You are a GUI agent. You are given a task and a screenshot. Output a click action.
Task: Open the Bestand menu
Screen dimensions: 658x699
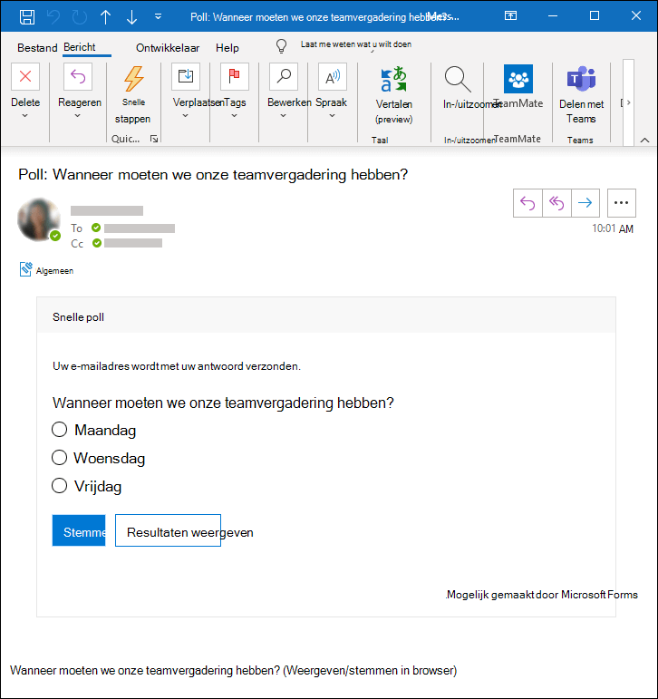[x=37, y=48]
